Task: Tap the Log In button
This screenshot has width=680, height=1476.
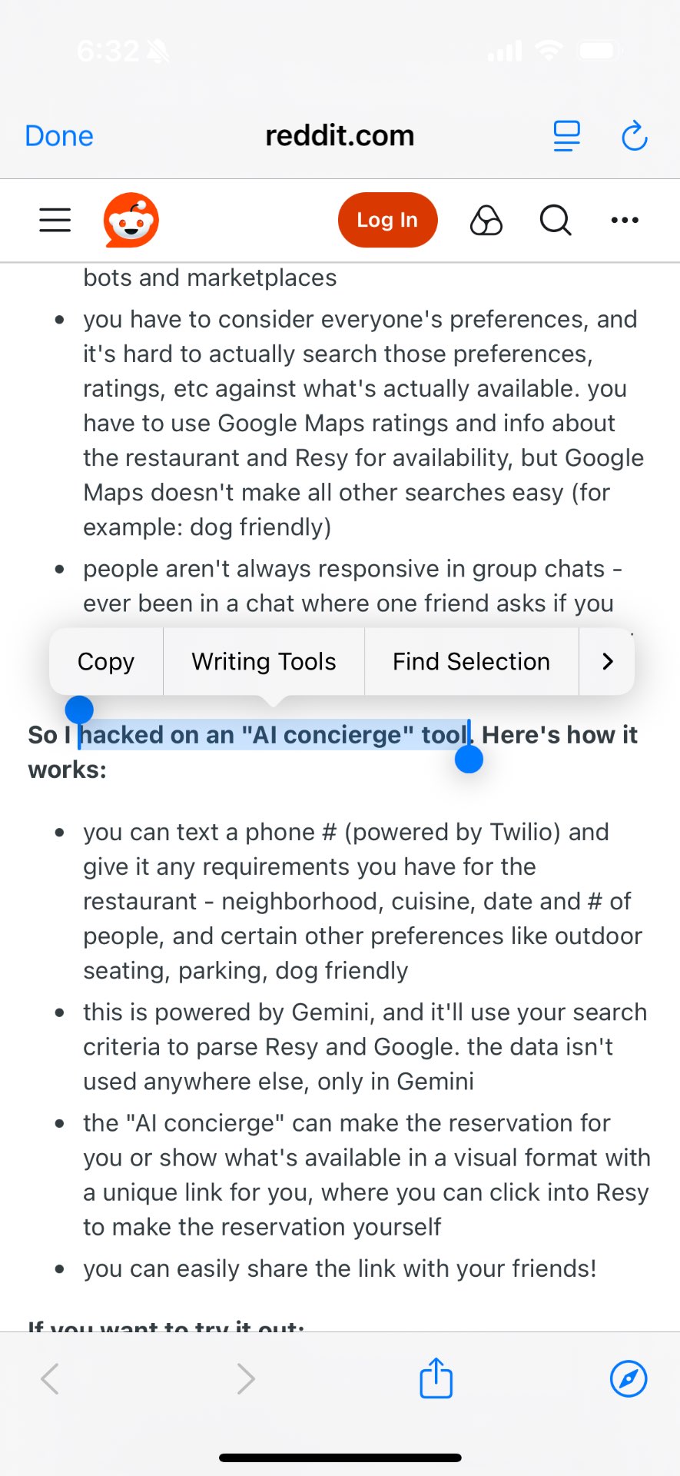Action: click(x=387, y=220)
